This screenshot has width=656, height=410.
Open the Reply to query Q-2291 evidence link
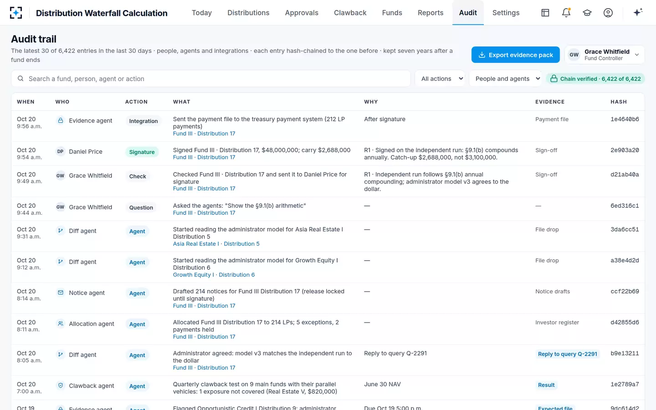[567, 354]
